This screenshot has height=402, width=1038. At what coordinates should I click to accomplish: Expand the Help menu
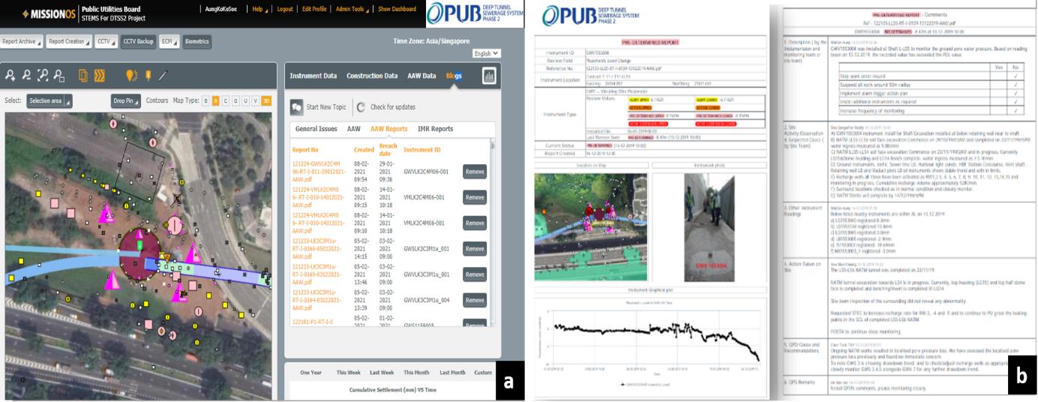260,9
